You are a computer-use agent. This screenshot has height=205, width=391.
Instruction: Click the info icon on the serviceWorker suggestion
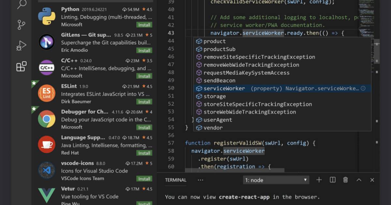363,88
